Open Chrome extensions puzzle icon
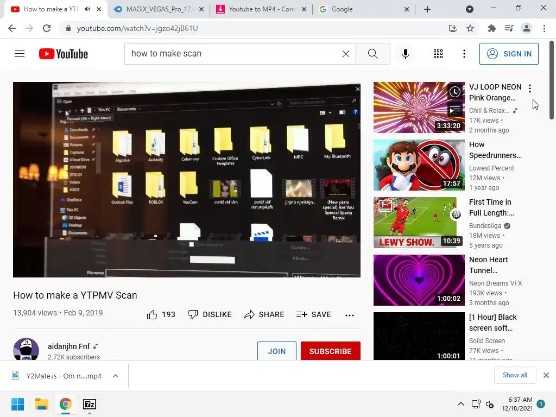This screenshot has width=556, height=417. (x=491, y=28)
